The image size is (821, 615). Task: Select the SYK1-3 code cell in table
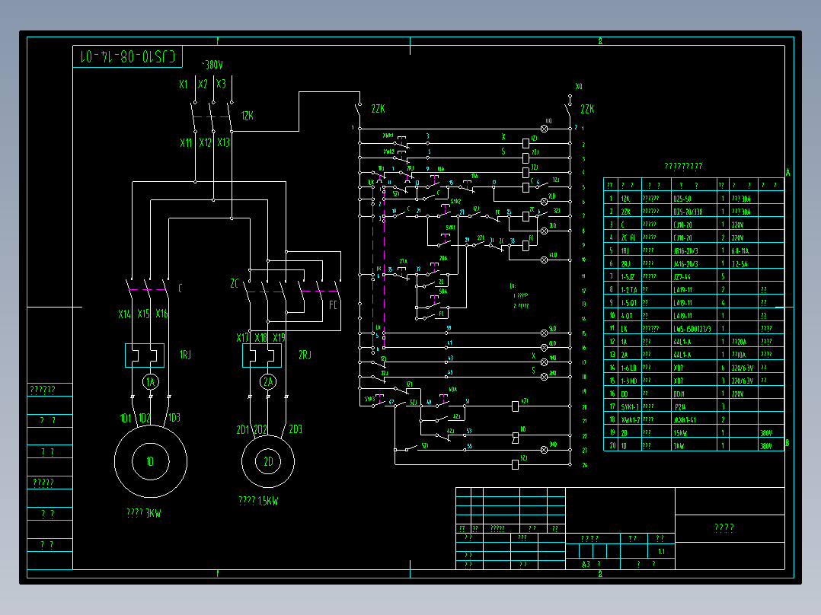[x=630, y=406]
